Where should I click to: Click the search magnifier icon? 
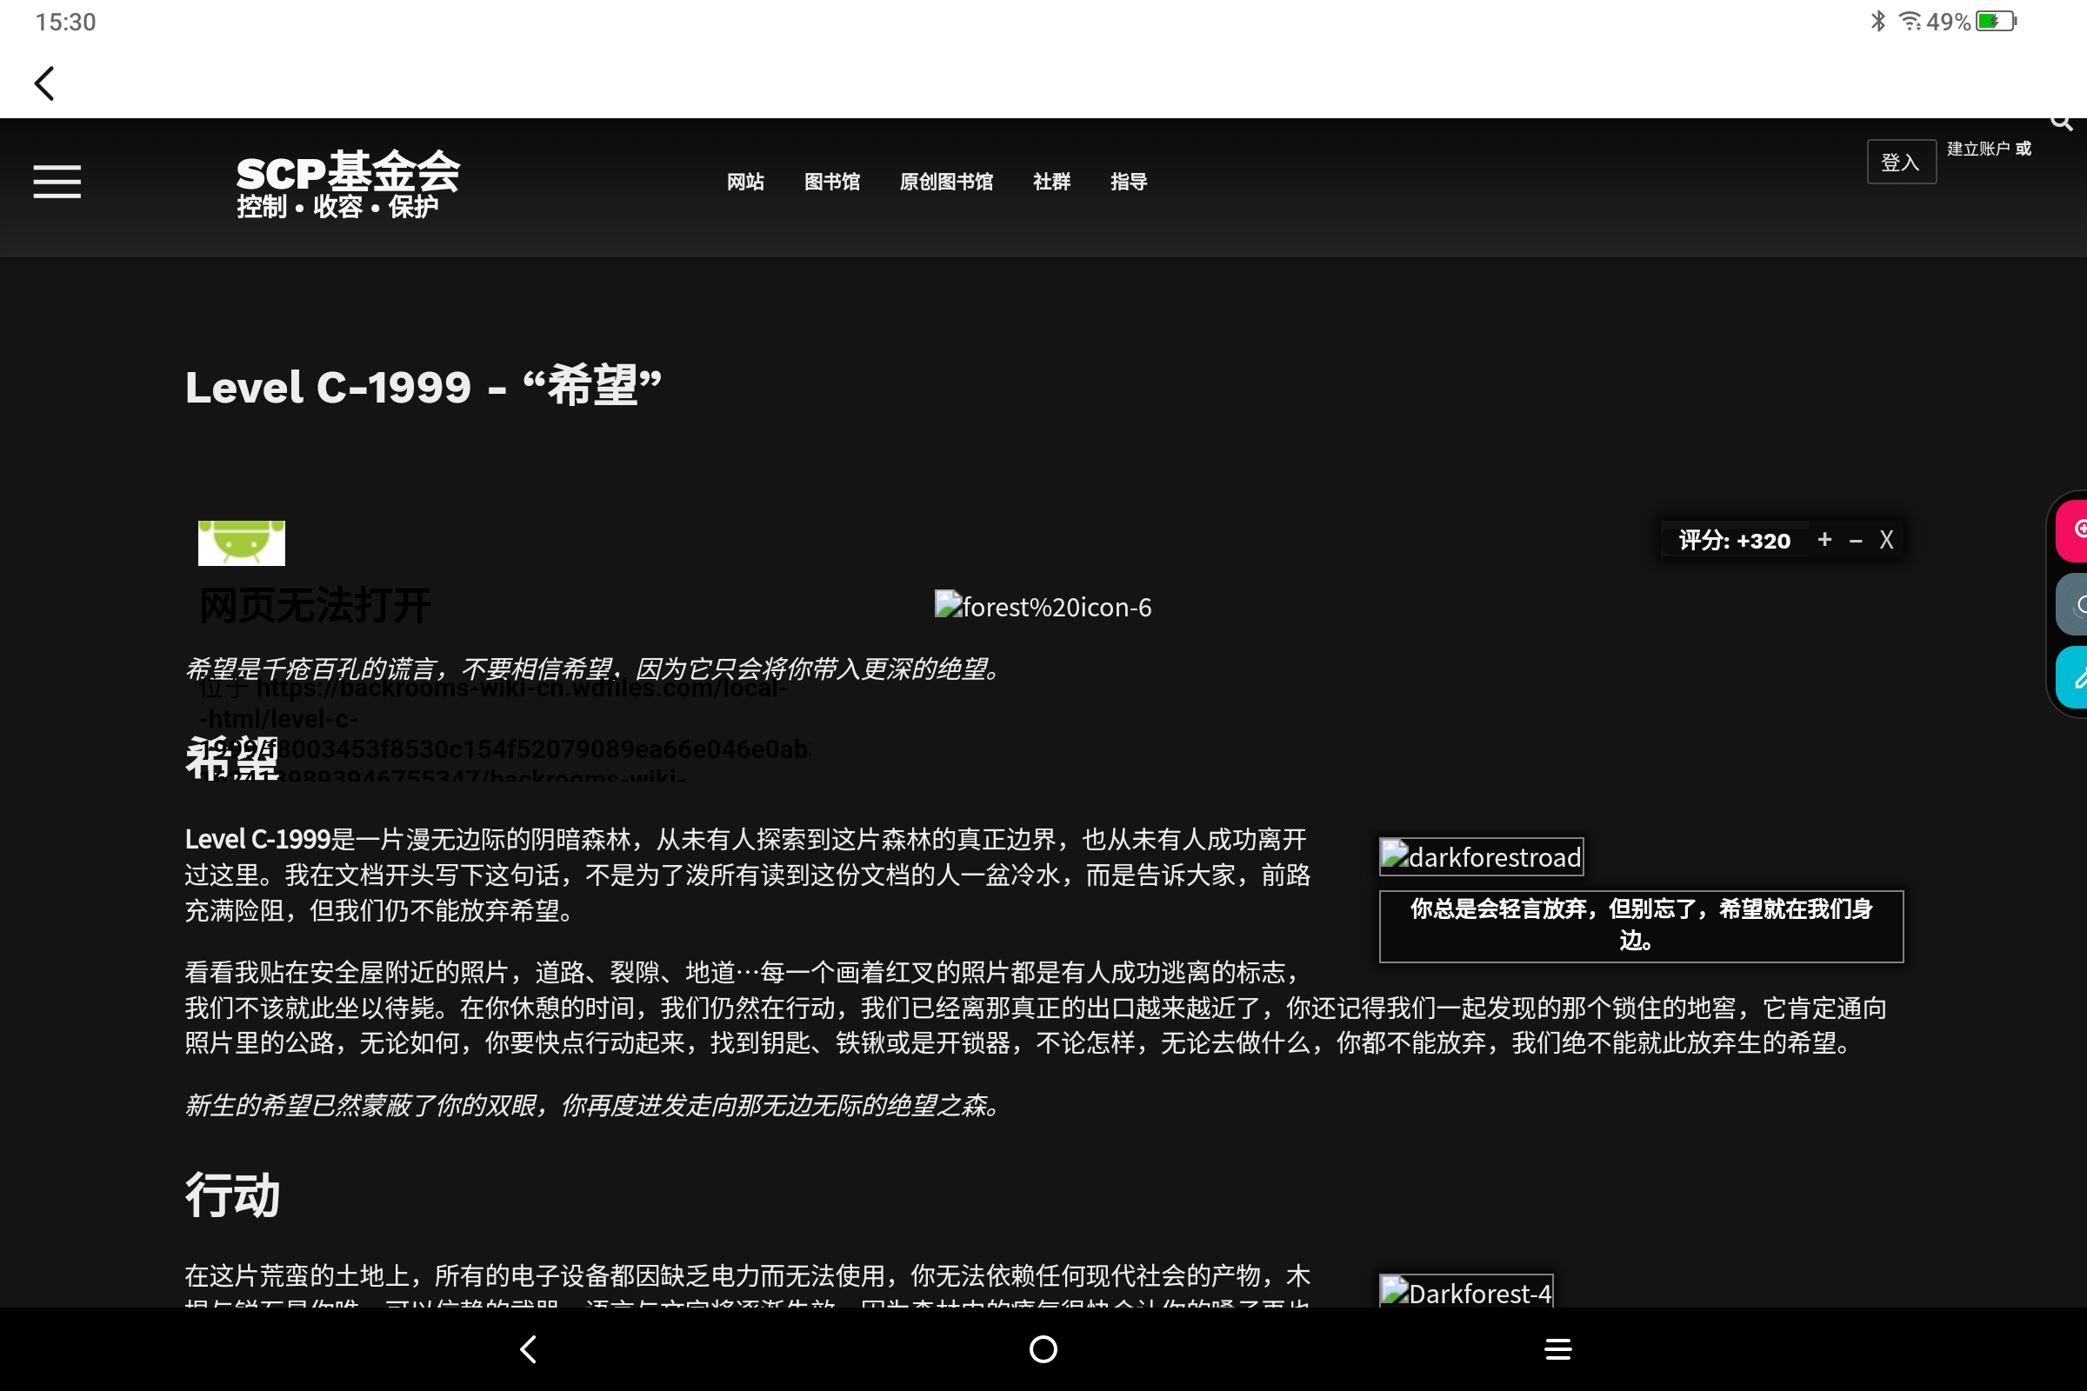(2060, 123)
